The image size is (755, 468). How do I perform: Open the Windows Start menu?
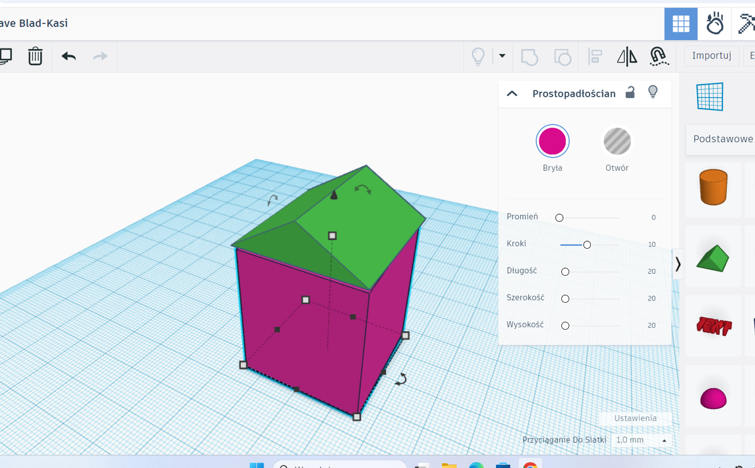257,465
